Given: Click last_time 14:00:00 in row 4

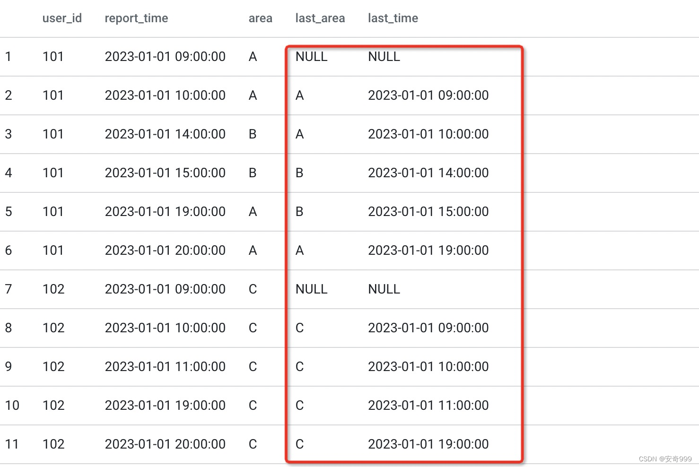Looking at the screenshot, I should 428,173.
